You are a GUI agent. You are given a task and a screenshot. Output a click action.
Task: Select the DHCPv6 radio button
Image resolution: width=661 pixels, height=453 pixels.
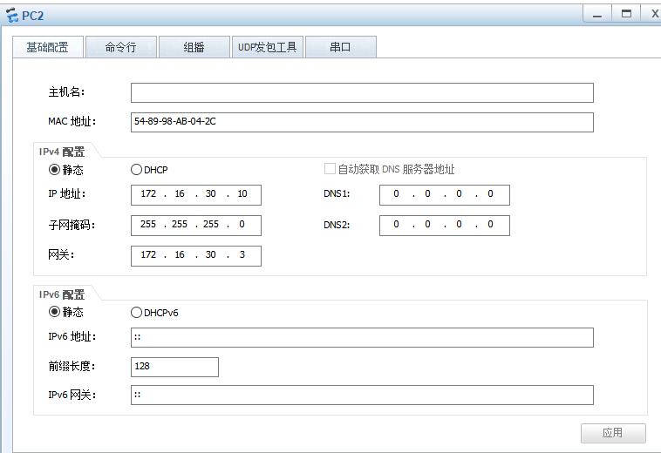136,313
